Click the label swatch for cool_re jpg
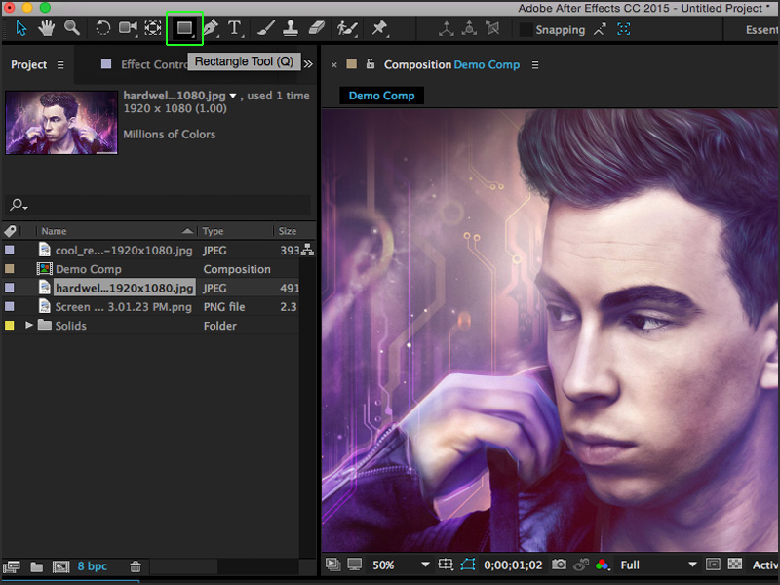 coord(10,251)
